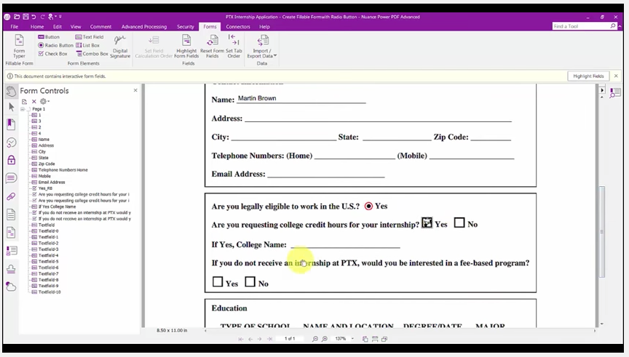Viewport: 629px width, 357px height.
Task: Select Yes radio for U.S. work eligibility
Action: click(368, 206)
